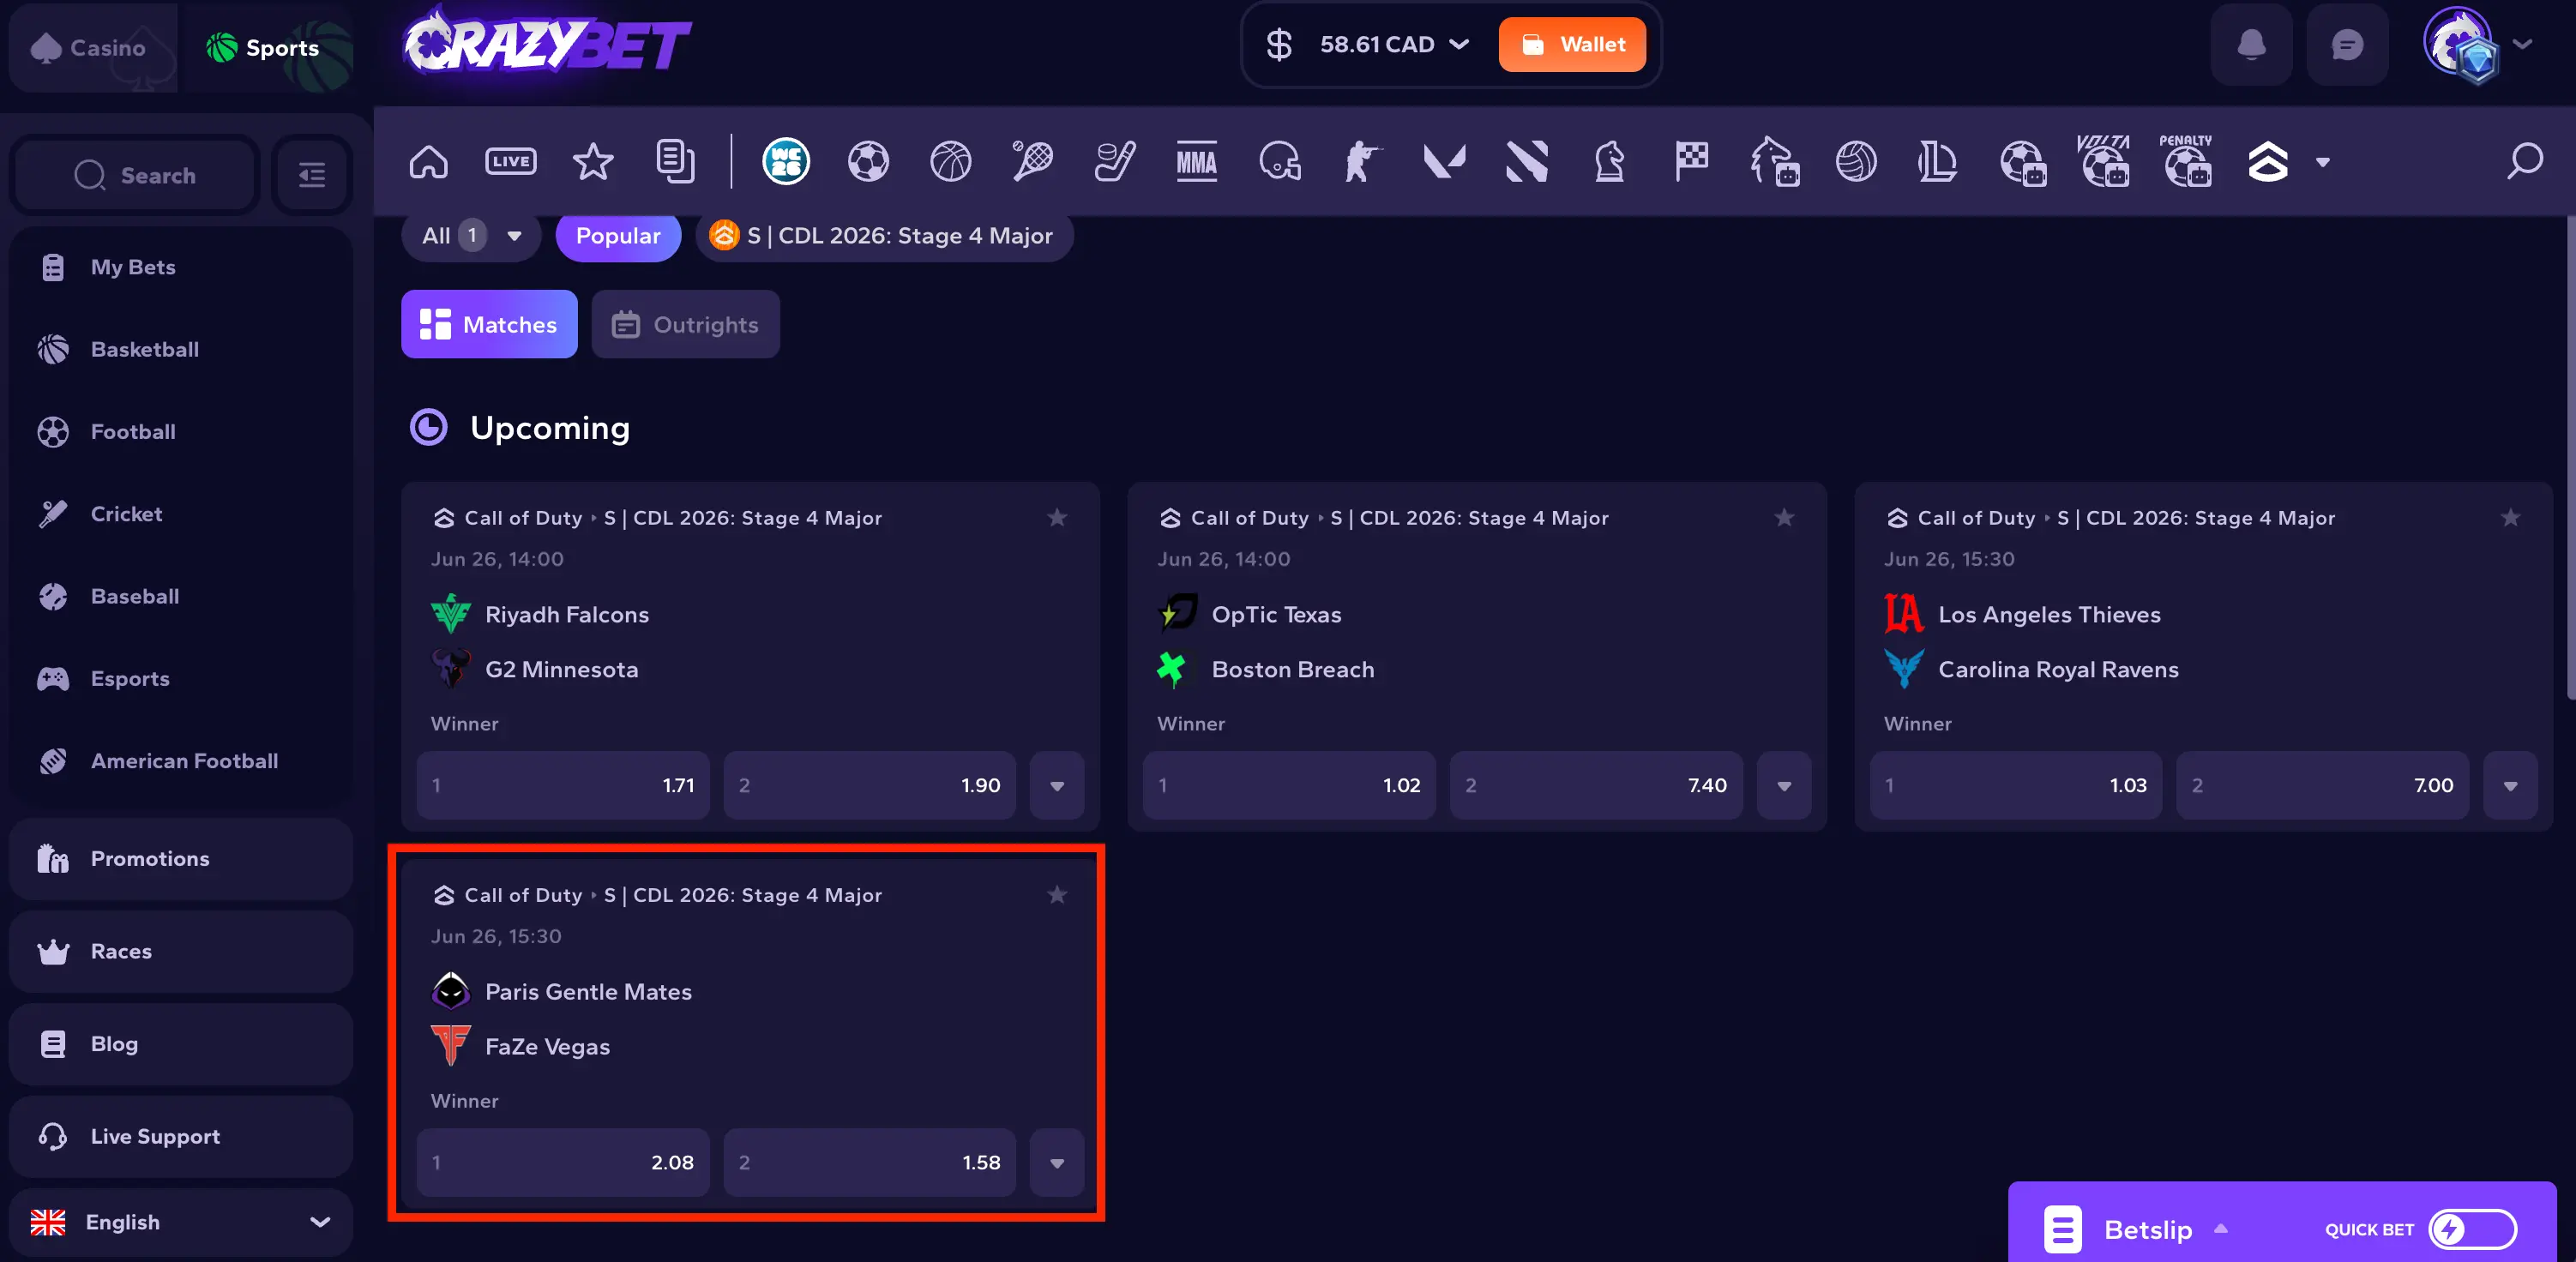Bet on G2 Minnesota at 1.90

coord(869,785)
